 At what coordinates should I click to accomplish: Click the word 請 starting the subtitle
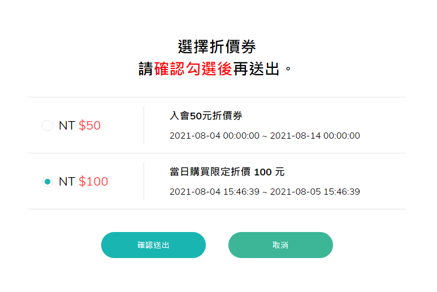pos(146,68)
